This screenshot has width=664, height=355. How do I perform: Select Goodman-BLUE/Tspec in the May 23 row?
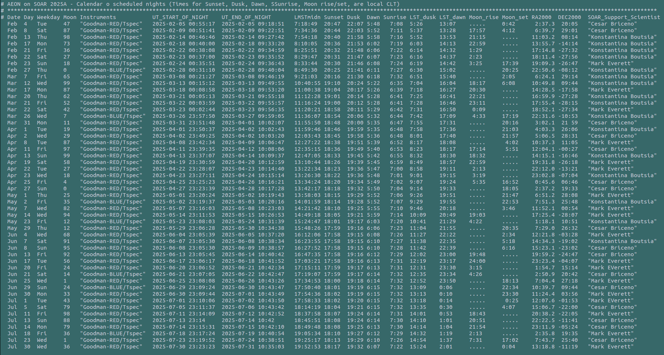click(x=113, y=221)
